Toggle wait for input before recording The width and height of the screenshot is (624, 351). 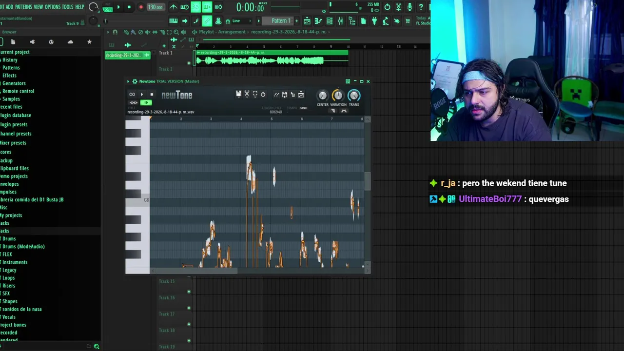click(x=184, y=7)
